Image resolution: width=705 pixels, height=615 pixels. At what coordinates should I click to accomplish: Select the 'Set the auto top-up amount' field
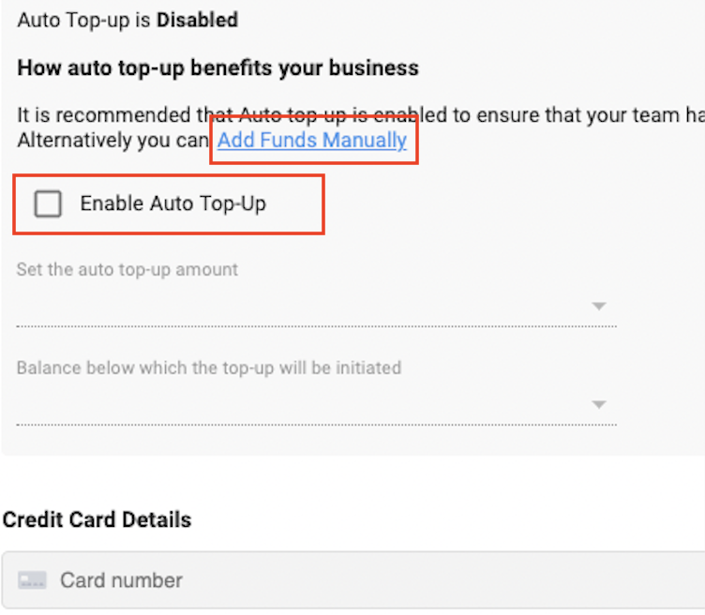point(317,307)
